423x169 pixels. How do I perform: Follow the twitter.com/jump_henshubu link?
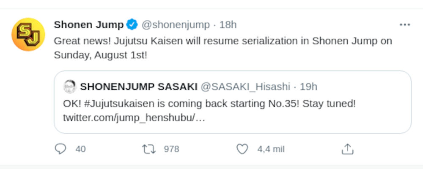134,118
